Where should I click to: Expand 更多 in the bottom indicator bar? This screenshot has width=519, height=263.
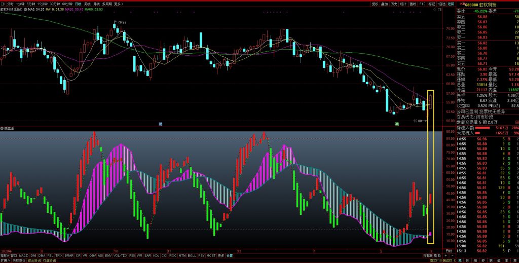tap(221, 255)
